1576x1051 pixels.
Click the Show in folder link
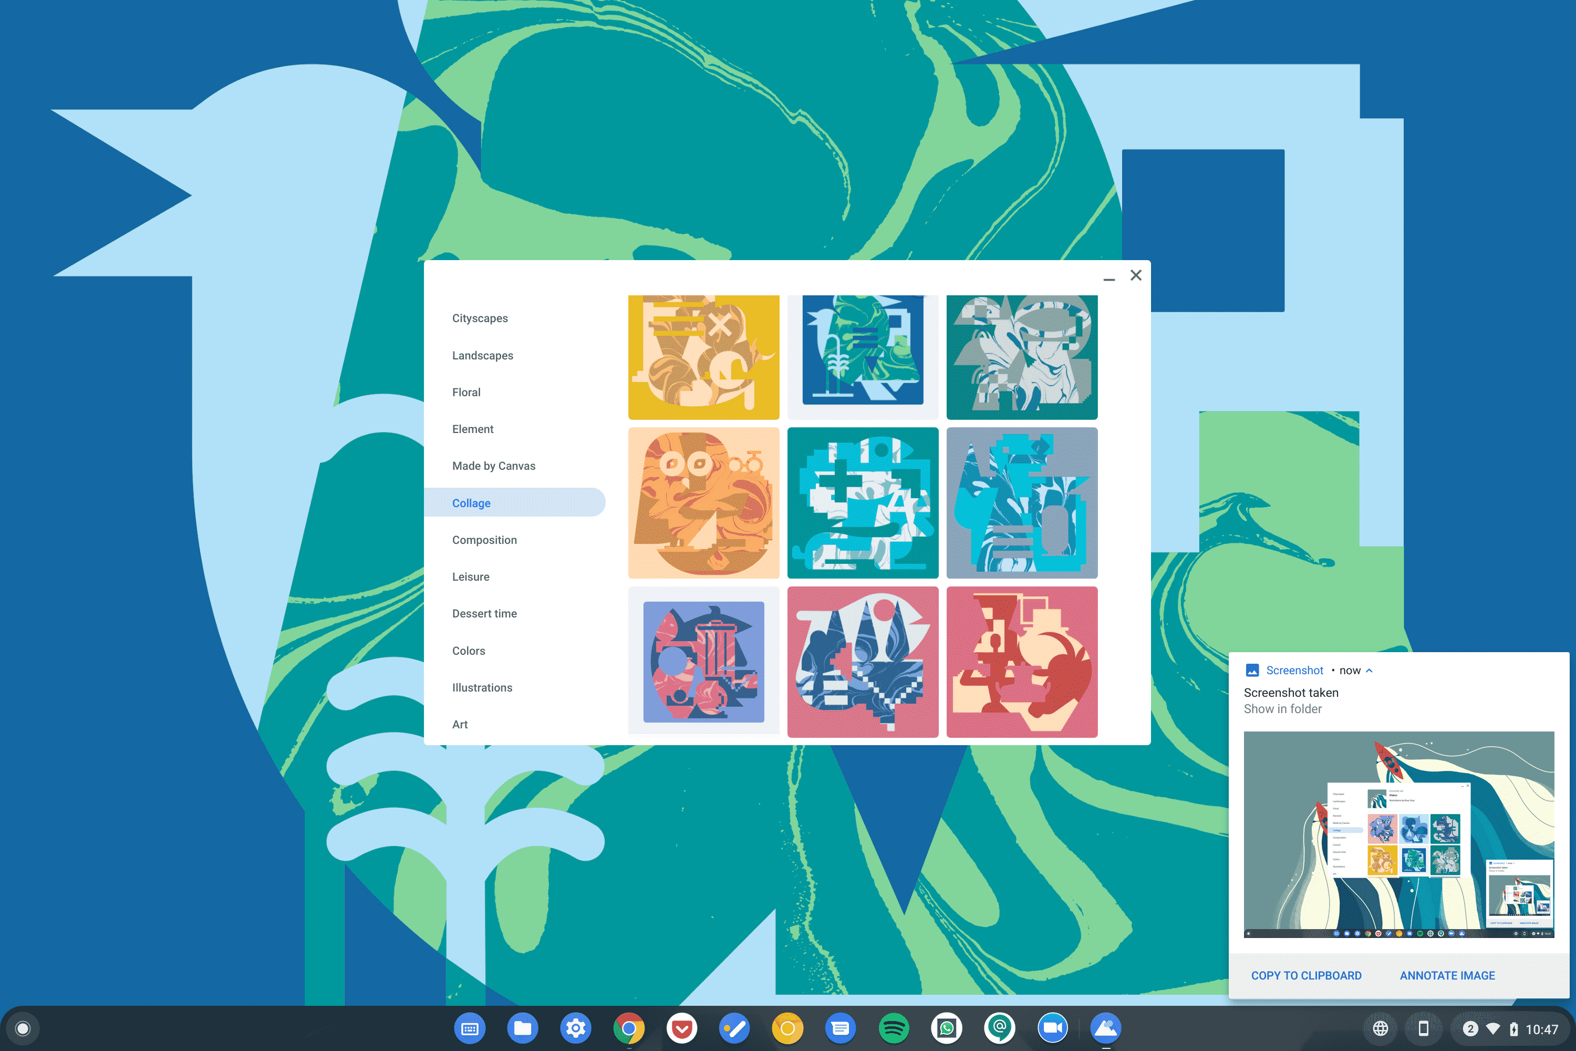pos(1282,708)
